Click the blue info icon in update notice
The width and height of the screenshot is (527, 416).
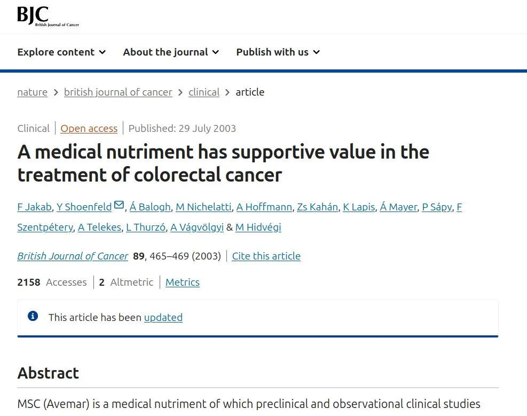pos(33,316)
